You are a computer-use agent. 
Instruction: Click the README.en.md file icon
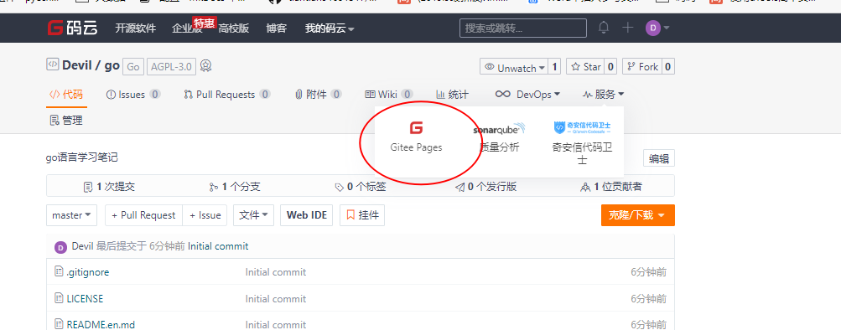coord(59,323)
